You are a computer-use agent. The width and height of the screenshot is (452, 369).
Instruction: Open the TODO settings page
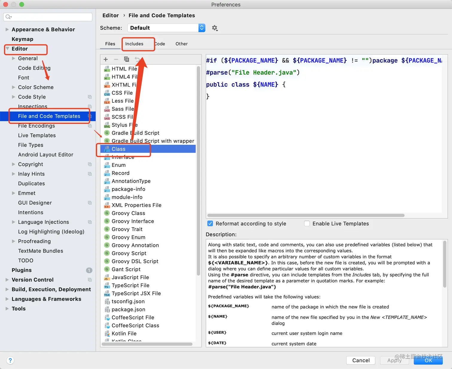click(x=26, y=261)
